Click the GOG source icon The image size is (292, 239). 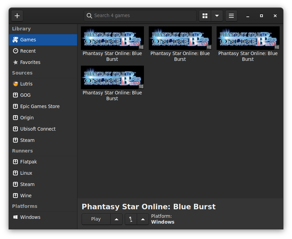[15, 95]
